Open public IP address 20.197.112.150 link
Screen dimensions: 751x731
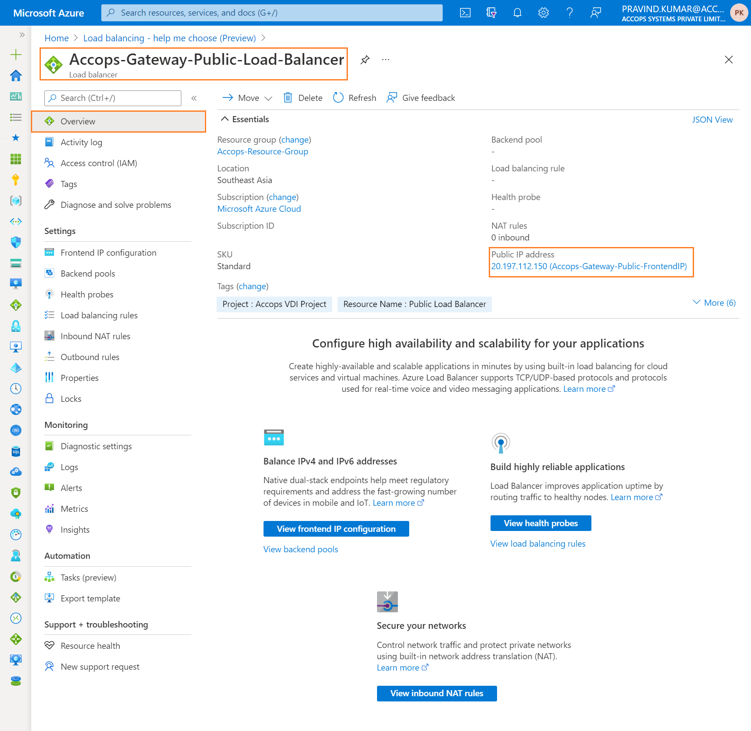[589, 266]
